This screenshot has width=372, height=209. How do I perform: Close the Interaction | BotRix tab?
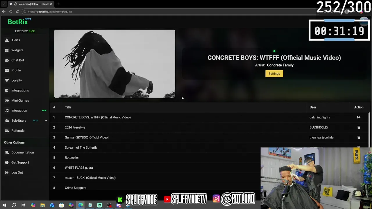(51, 4)
